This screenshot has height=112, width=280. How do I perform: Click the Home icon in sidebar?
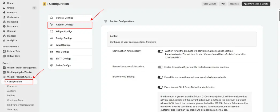pyautogui.click(x=4, y=3)
